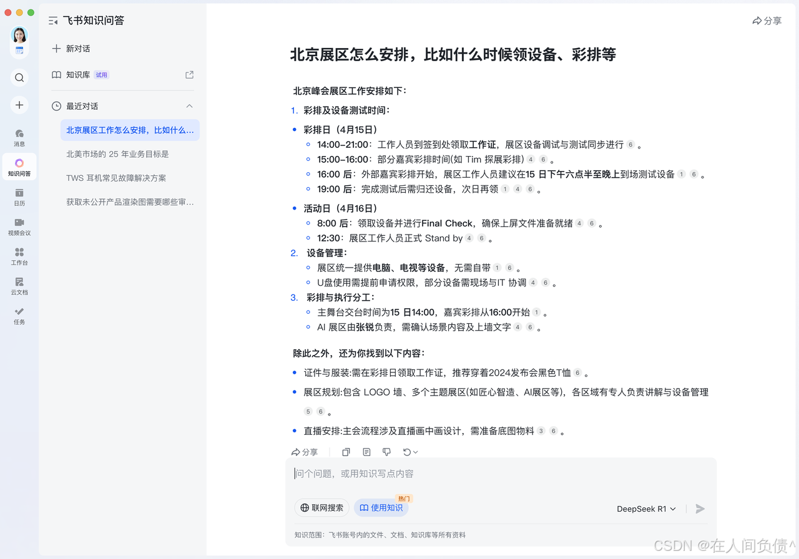
Task: Click the plus create button in rail
Action: pyautogui.click(x=19, y=105)
